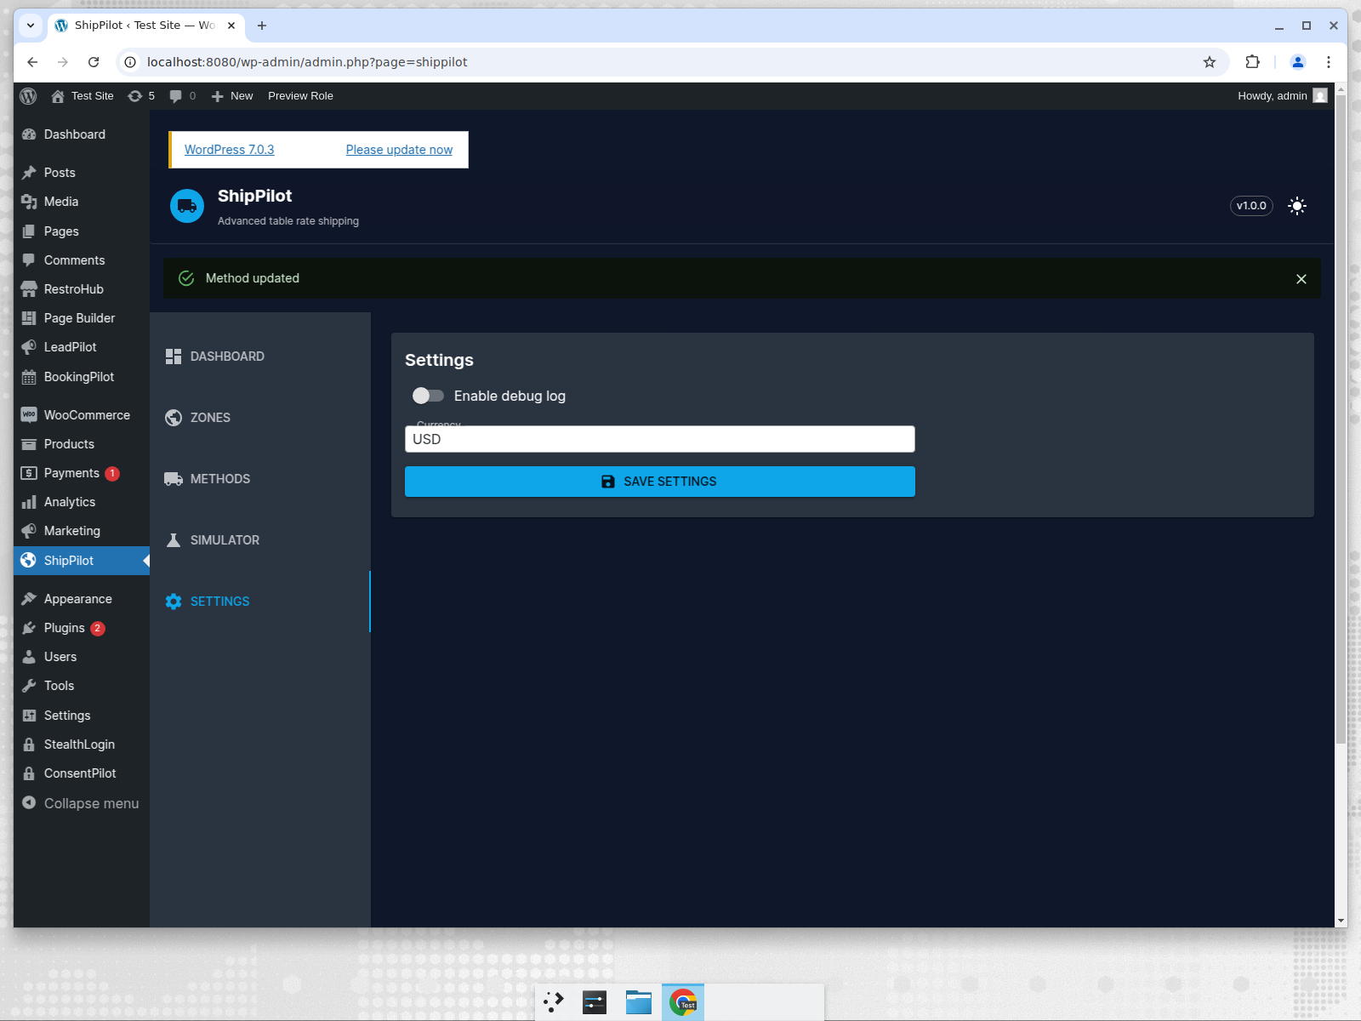
Task: Open the WordPress 7.0.3 link
Action: [x=230, y=150]
